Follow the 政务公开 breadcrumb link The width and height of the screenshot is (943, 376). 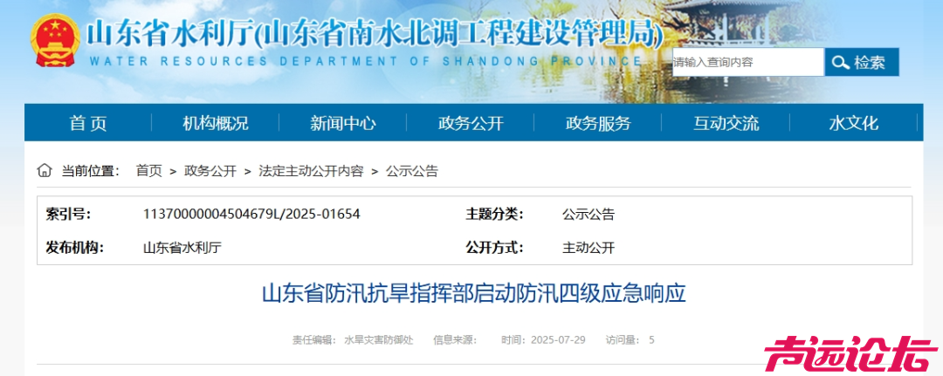210,171
